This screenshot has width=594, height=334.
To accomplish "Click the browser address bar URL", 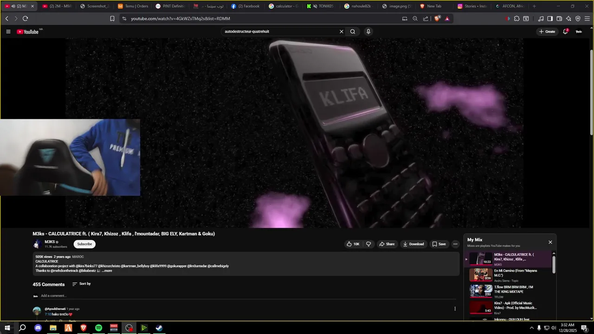I will pos(181,19).
